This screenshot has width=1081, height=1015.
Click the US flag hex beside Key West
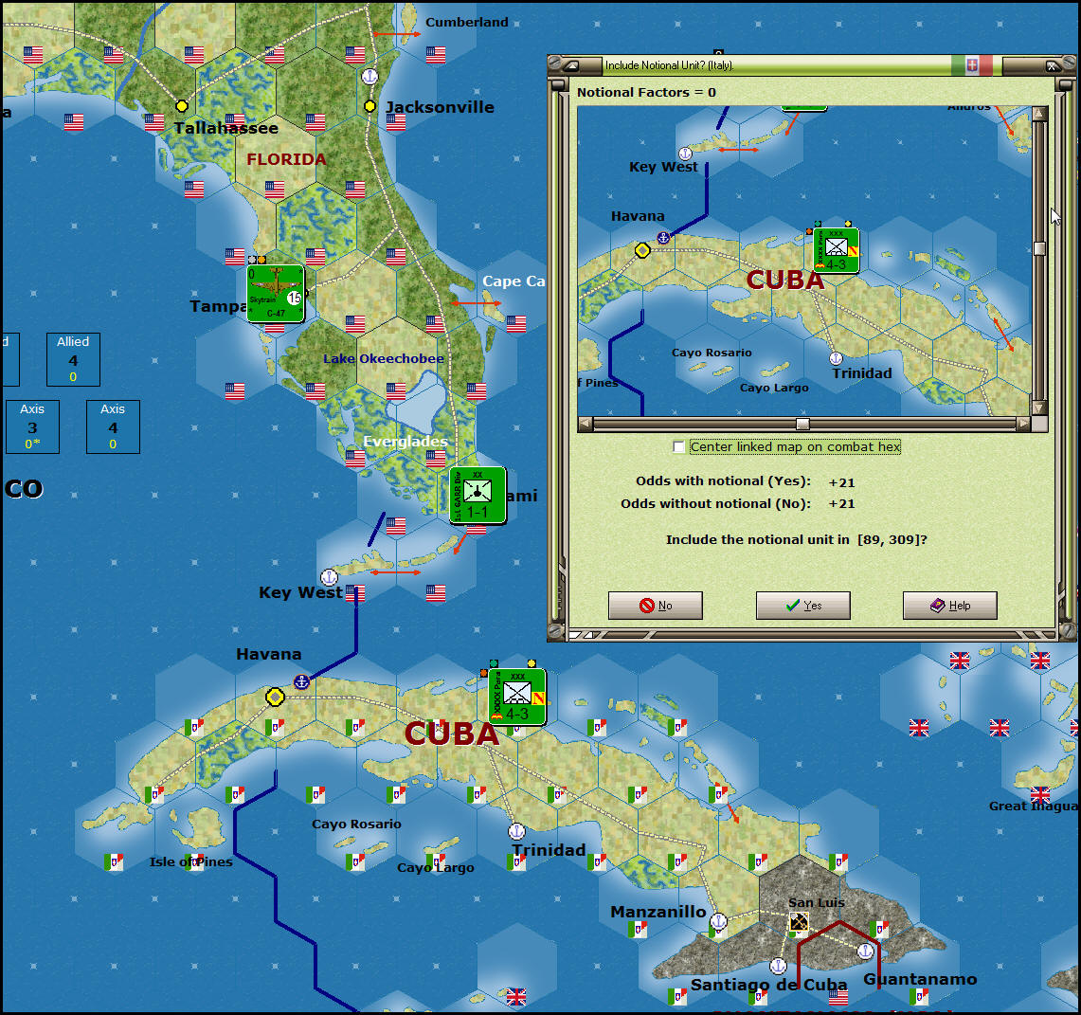(355, 592)
